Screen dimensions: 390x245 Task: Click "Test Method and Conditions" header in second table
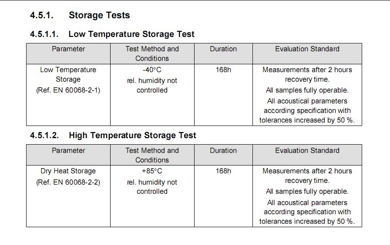pyautogui.click(x=152, y=155)
